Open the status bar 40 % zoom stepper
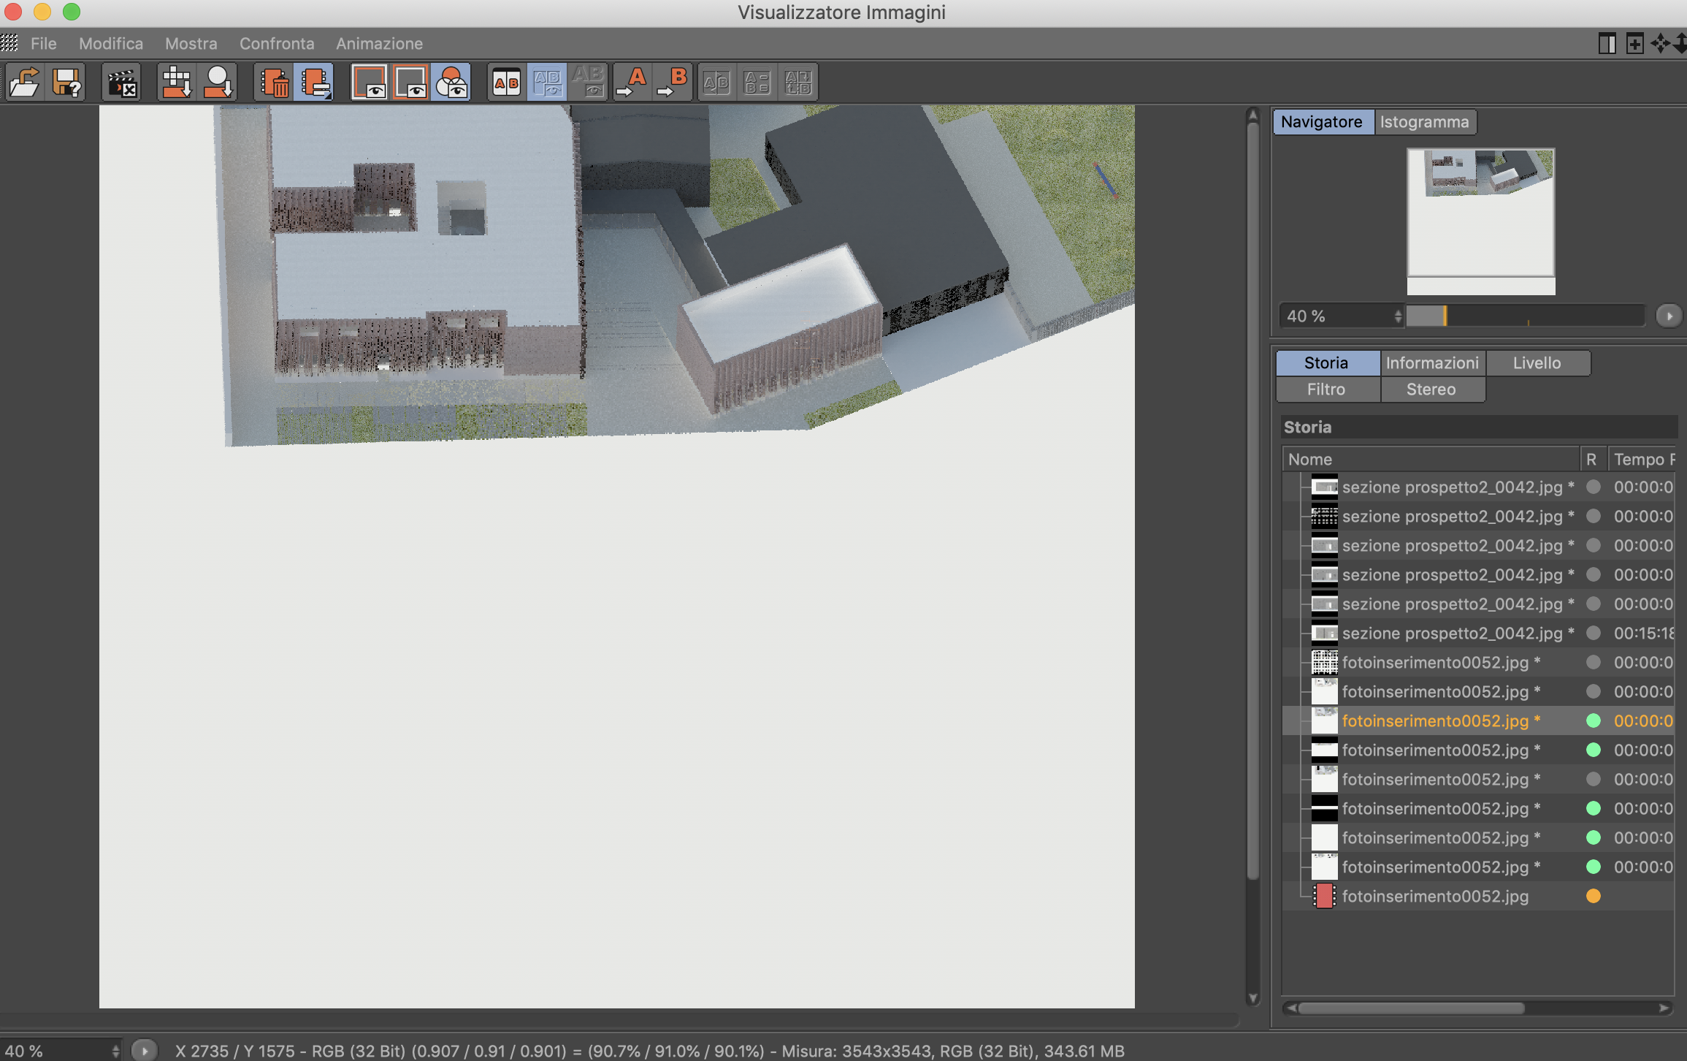 tap(115, 1051)
